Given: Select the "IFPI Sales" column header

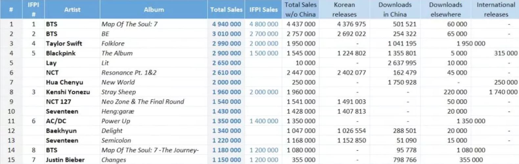Looking at the screenshot, I should 263,9.
